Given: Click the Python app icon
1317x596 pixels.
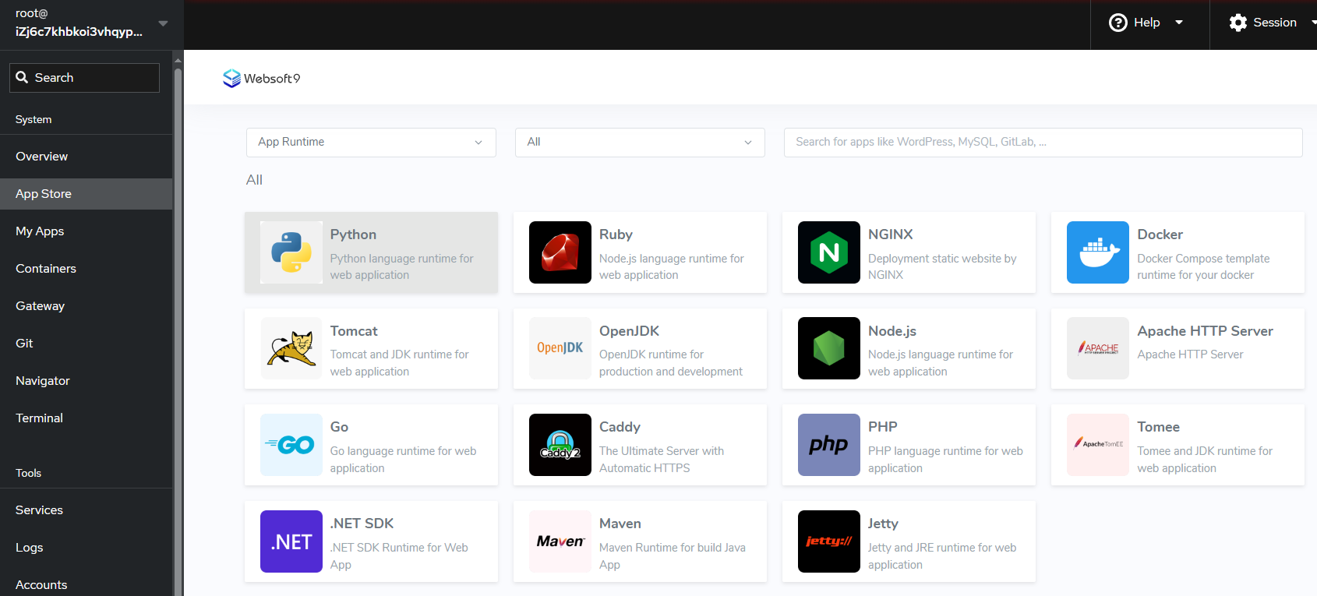Looking at the screenshot, I should 291,252.
